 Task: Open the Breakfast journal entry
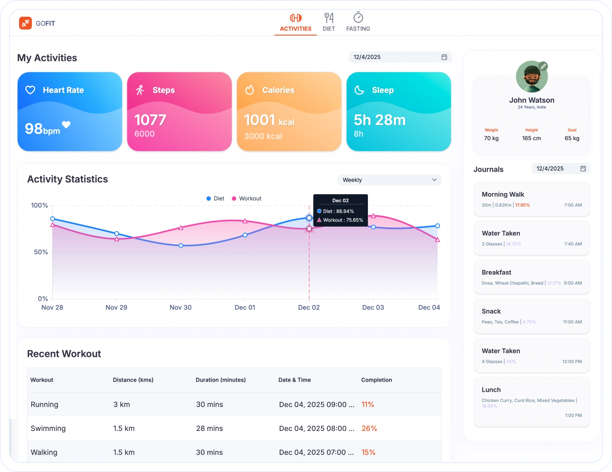pos(532,277)
